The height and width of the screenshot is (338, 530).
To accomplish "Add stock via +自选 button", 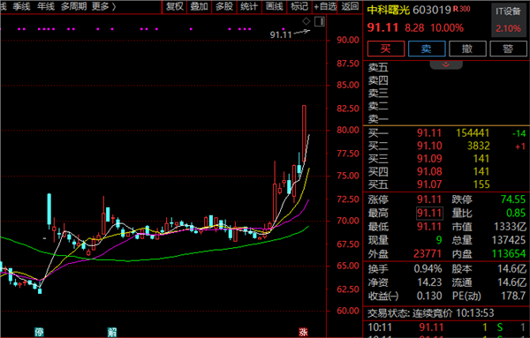I will point(325,6).
